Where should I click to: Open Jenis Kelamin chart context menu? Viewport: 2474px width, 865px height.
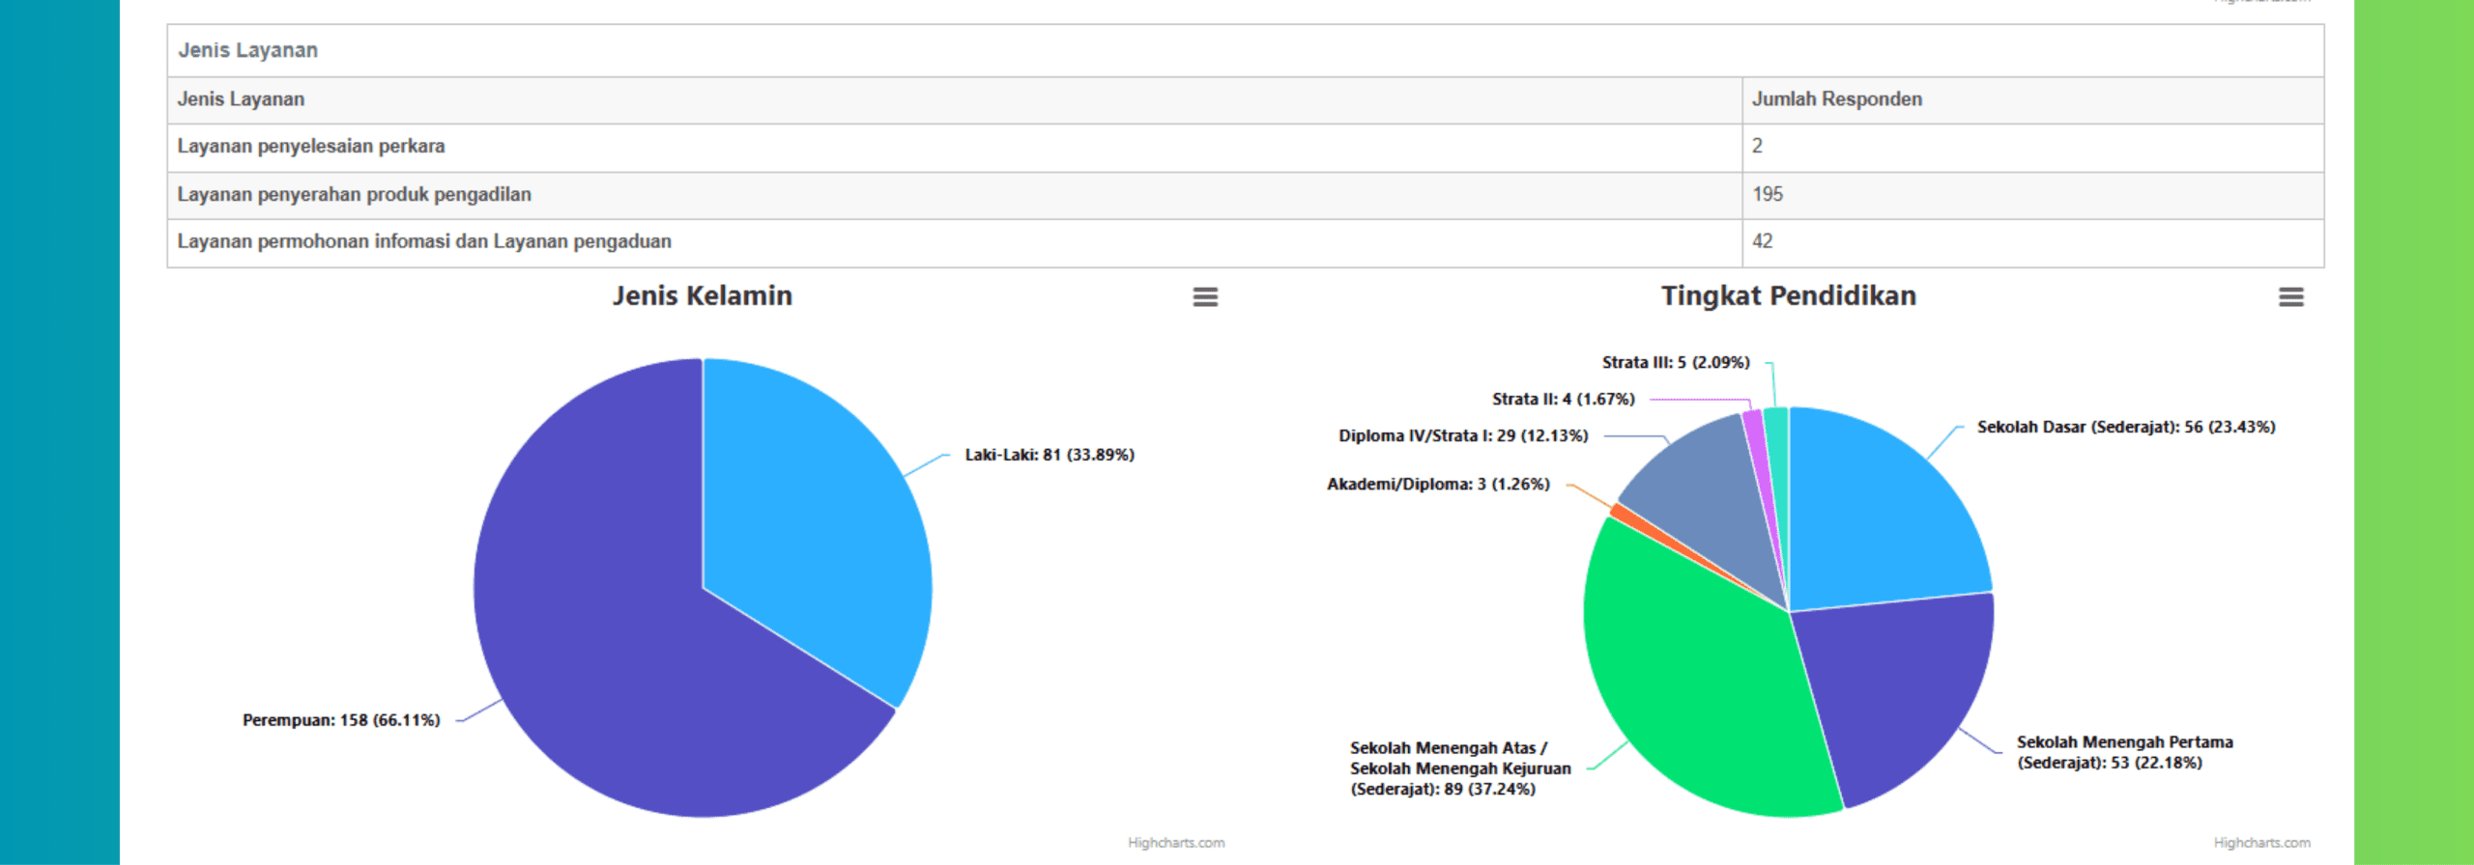coord(1204,297)
